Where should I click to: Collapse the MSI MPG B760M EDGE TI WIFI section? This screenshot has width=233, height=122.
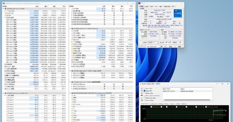click(x=70, y=93)
